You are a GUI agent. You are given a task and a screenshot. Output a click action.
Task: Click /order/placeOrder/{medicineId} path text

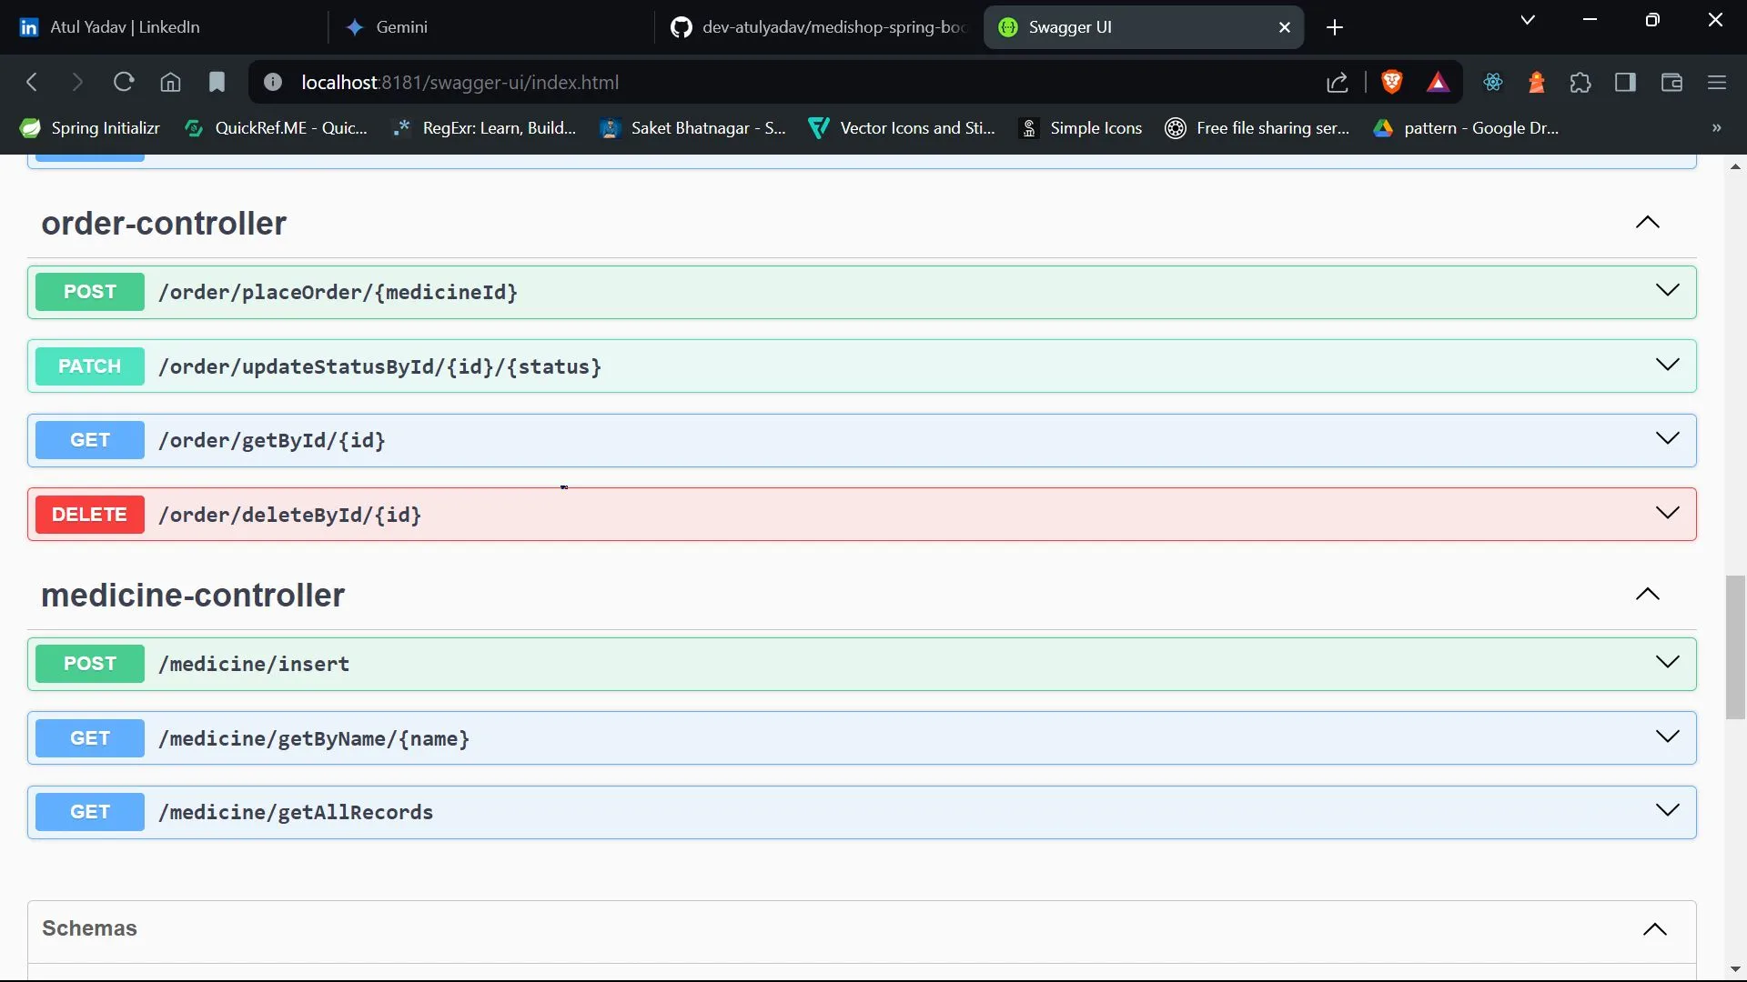[338, 293]
